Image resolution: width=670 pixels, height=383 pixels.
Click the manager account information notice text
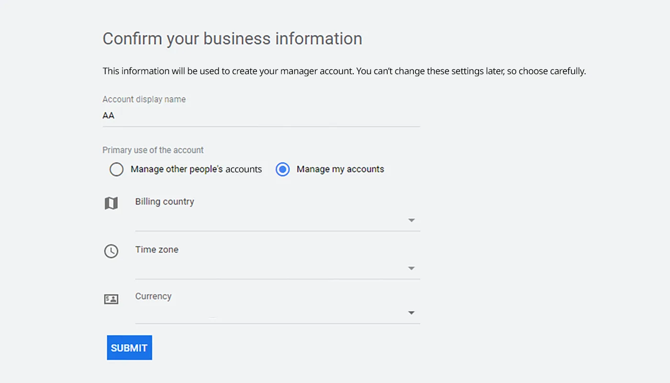tap(344, 71)
